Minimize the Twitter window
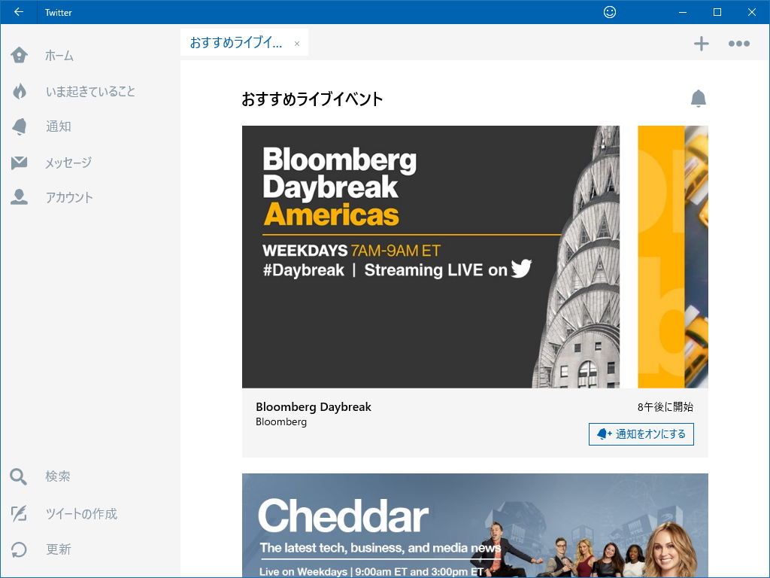Screen dimensions: 770x578 [683, 12]
